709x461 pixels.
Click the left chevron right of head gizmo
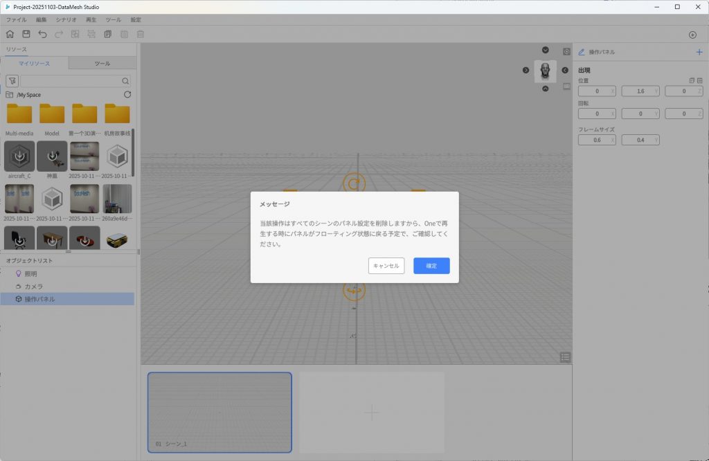(x=565, y=70)
